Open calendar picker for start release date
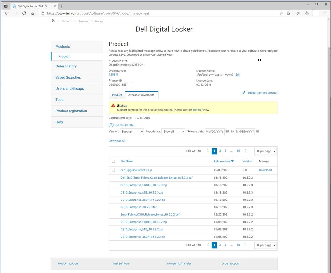 click(227, 131)
